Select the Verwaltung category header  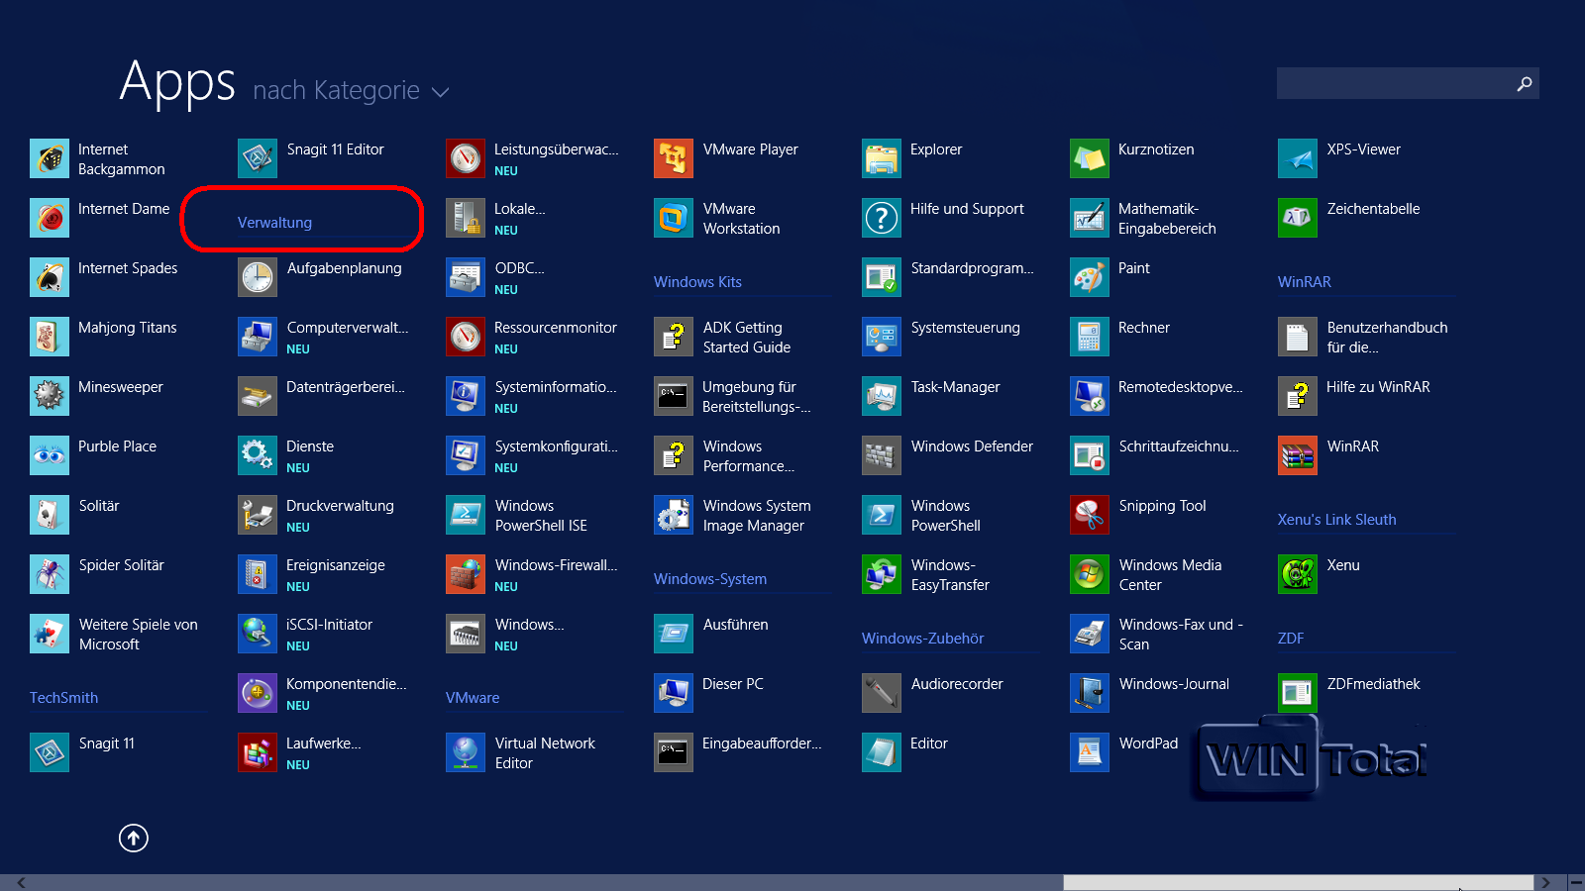pyautogui.click(x=274, y=223)
